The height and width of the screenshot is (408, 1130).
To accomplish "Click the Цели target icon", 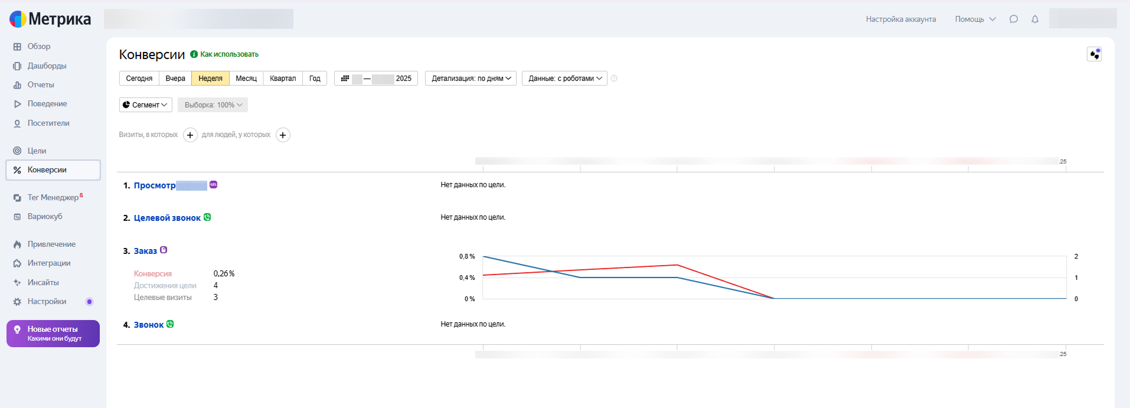I will coord(17,151).
